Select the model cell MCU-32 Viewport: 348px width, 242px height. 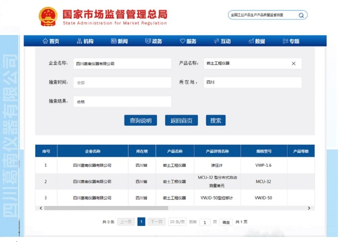263,182
